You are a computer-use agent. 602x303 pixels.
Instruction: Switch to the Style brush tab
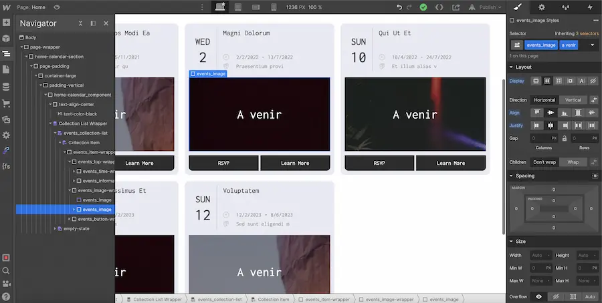coord(518,7)
